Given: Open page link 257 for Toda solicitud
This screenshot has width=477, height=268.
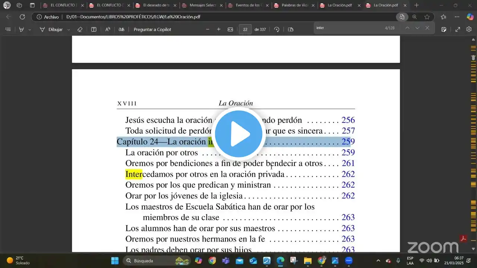Looking at the screenshot, I should (348, 131).
